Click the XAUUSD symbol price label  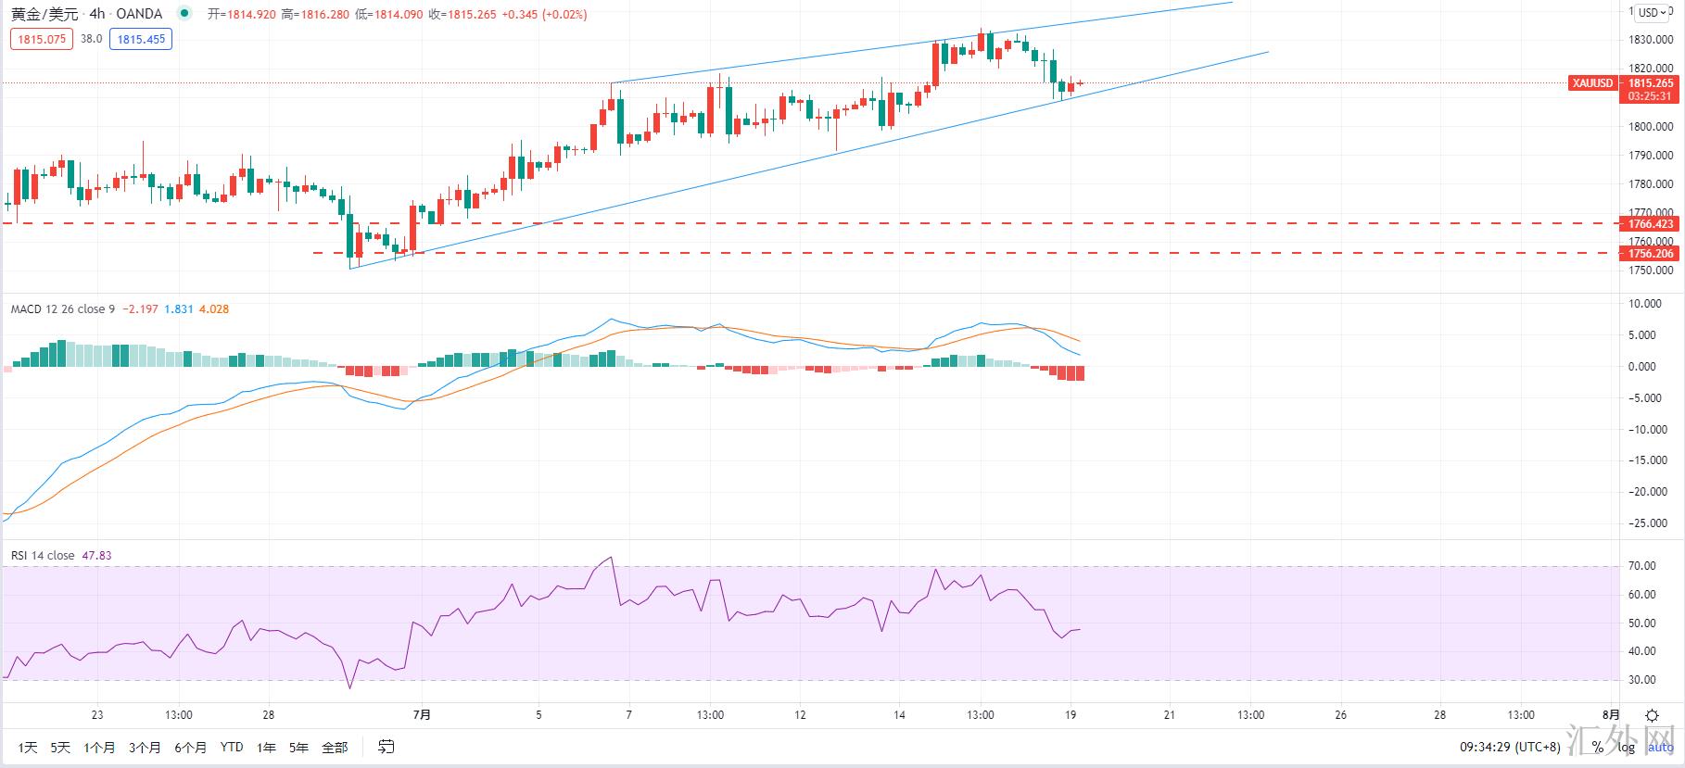click(x=1592, y=83)
